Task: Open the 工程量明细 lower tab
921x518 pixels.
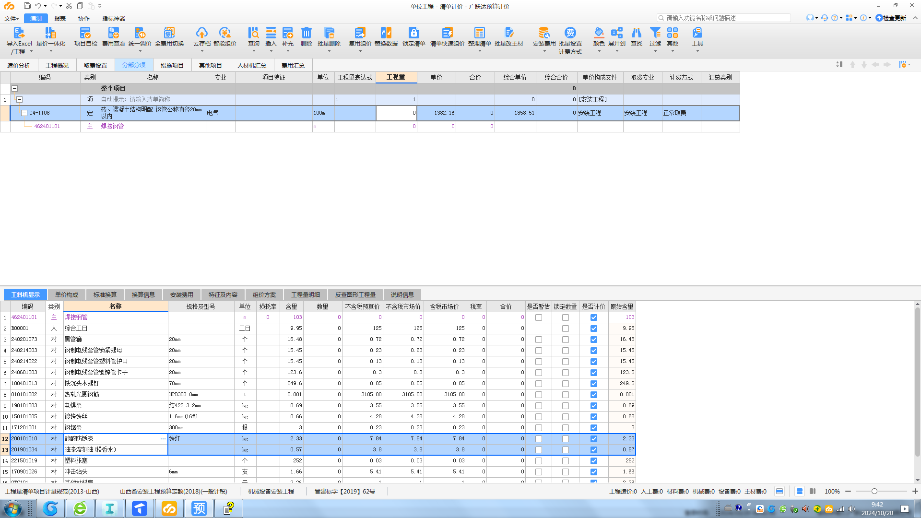Action: tap(306, 294)
